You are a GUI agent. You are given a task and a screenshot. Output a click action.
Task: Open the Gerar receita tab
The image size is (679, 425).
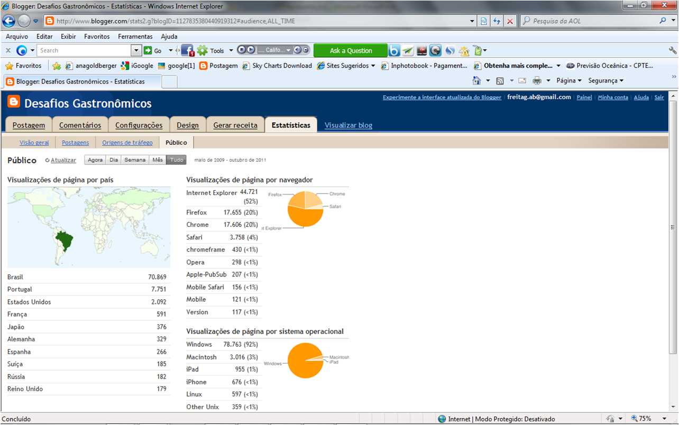pos(235,125)
